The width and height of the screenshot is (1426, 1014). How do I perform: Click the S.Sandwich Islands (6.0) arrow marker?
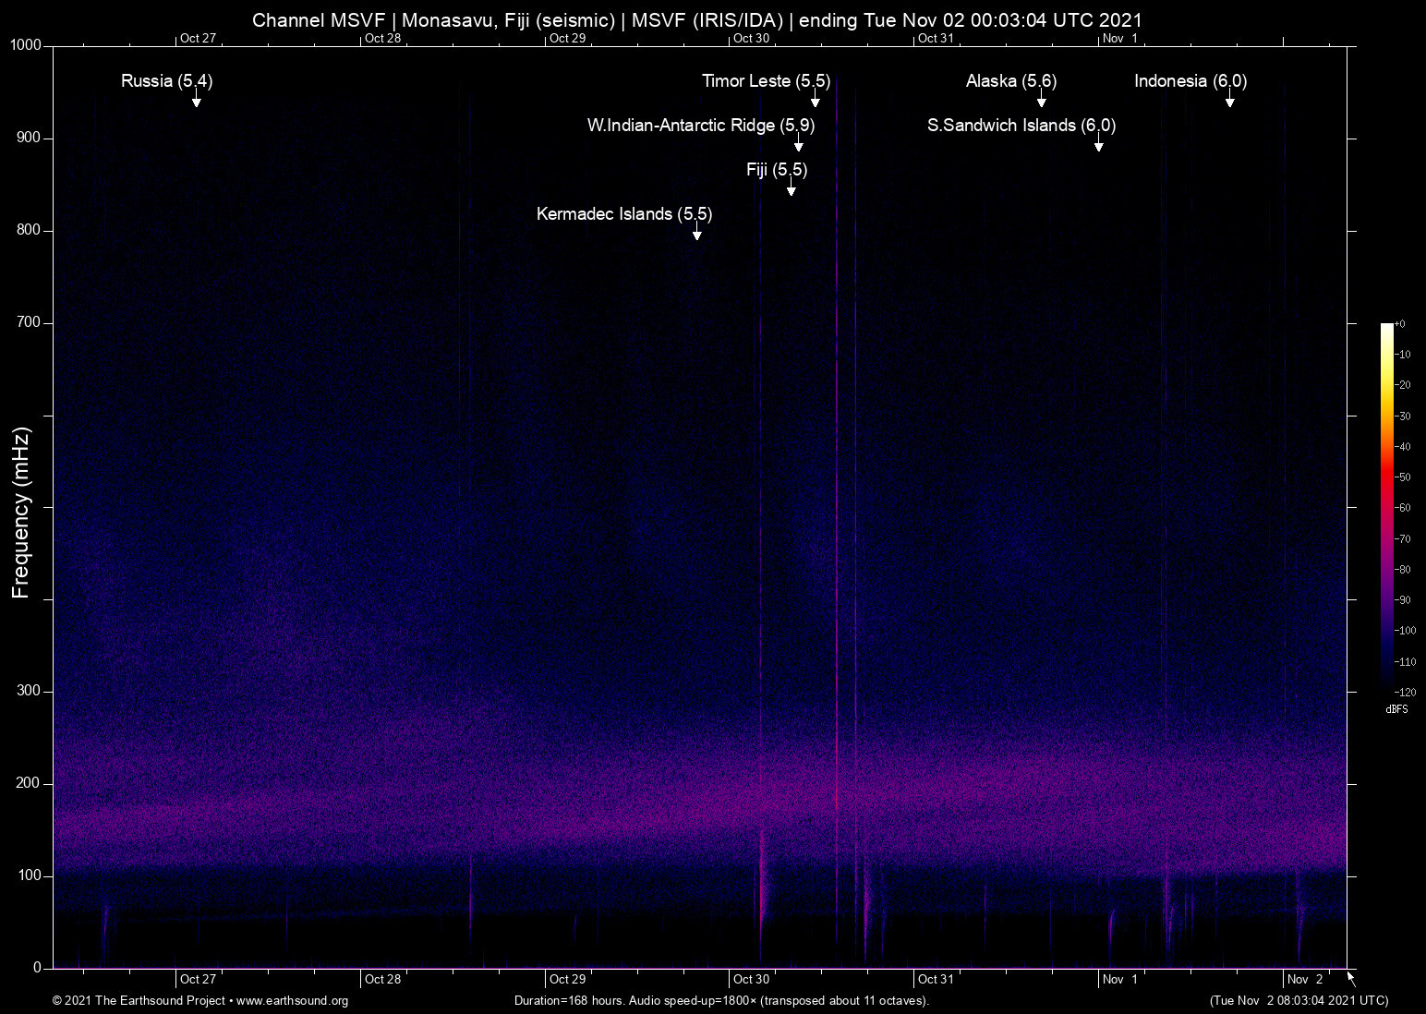1099,142
